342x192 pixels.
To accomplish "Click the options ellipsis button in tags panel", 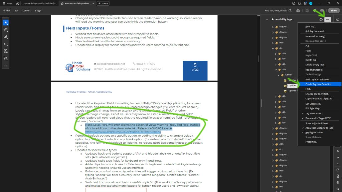I will [328, 19].
